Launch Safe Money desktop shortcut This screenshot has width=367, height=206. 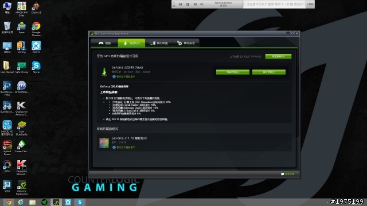point(22,68)
